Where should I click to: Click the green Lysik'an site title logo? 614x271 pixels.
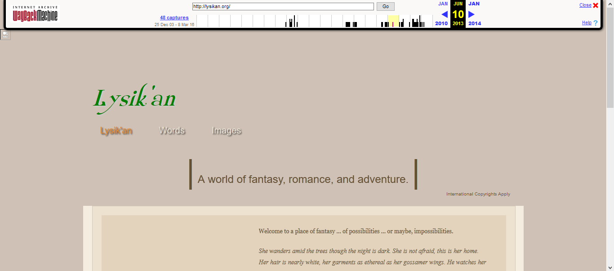[x=134, y=99]
